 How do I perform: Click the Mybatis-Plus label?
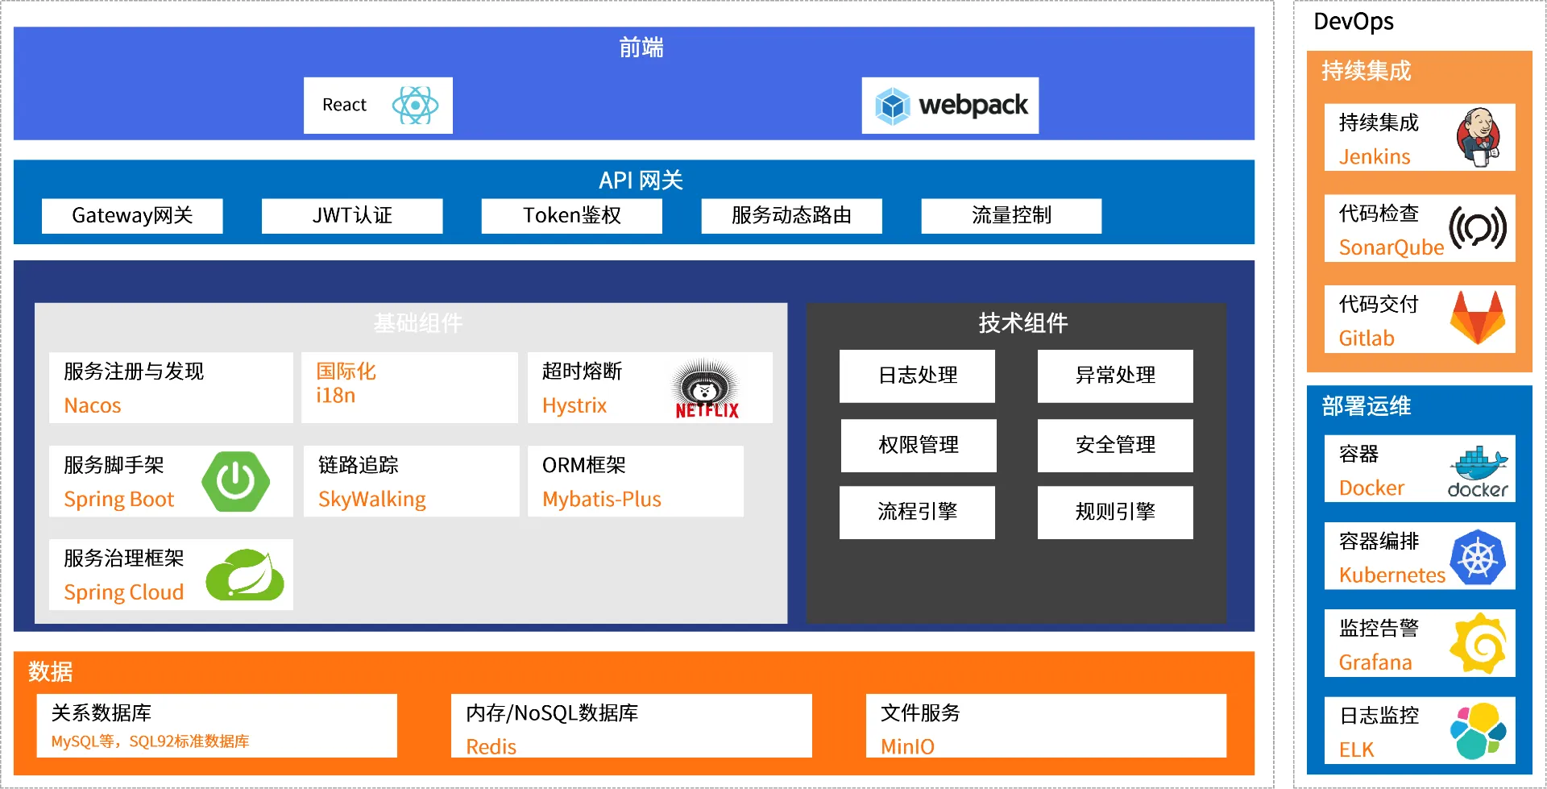click(602, 500)
